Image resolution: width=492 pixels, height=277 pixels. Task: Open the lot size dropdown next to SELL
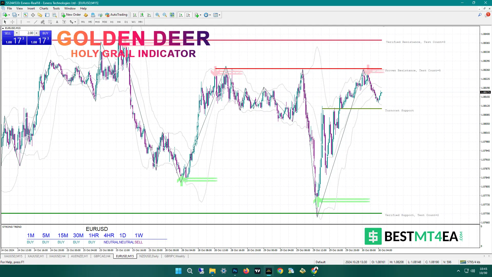click(x=17, y=33)
